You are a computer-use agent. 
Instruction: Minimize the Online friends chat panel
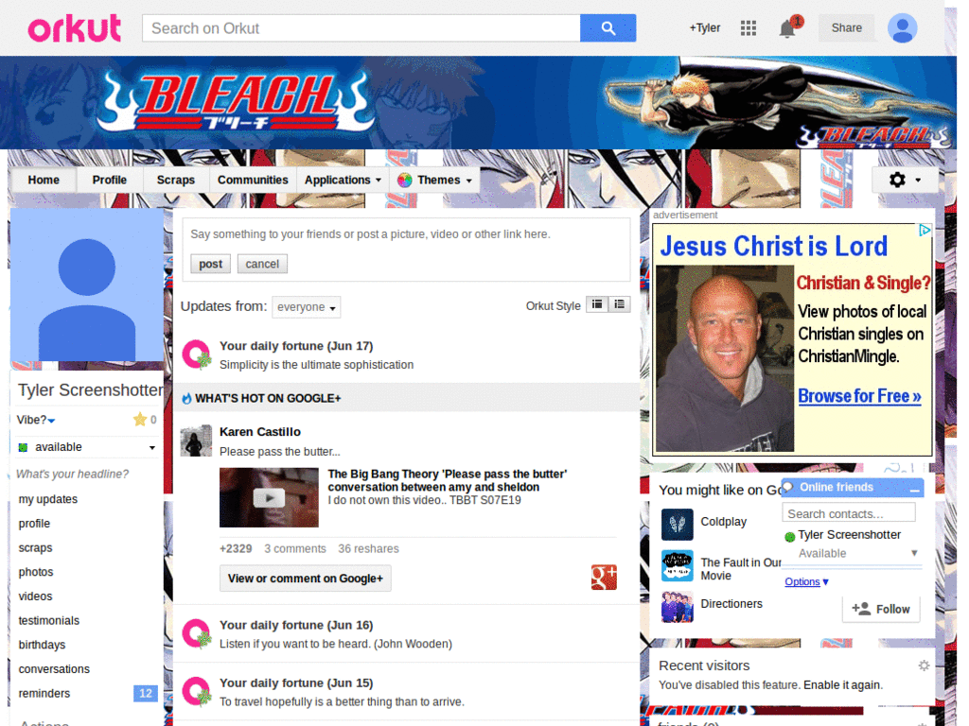[x=915, y=489]
